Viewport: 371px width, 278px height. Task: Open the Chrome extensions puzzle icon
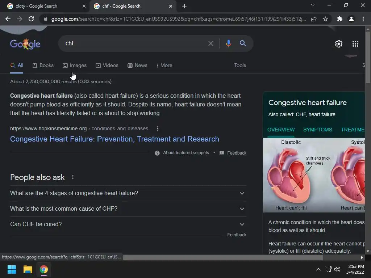click(x=340, y=19)
